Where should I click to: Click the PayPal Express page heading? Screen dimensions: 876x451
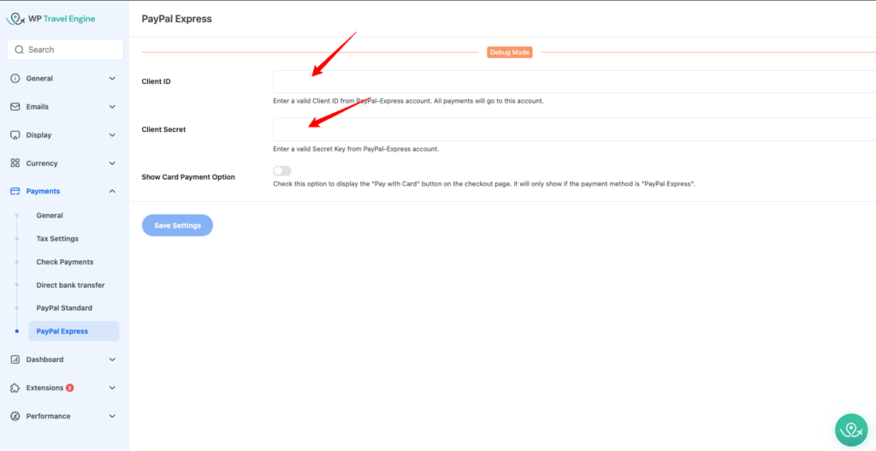tap(177, 19)
